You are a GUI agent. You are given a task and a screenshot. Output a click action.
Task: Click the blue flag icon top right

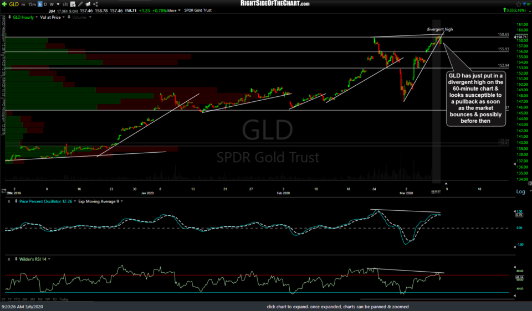[x=525, y=4]
